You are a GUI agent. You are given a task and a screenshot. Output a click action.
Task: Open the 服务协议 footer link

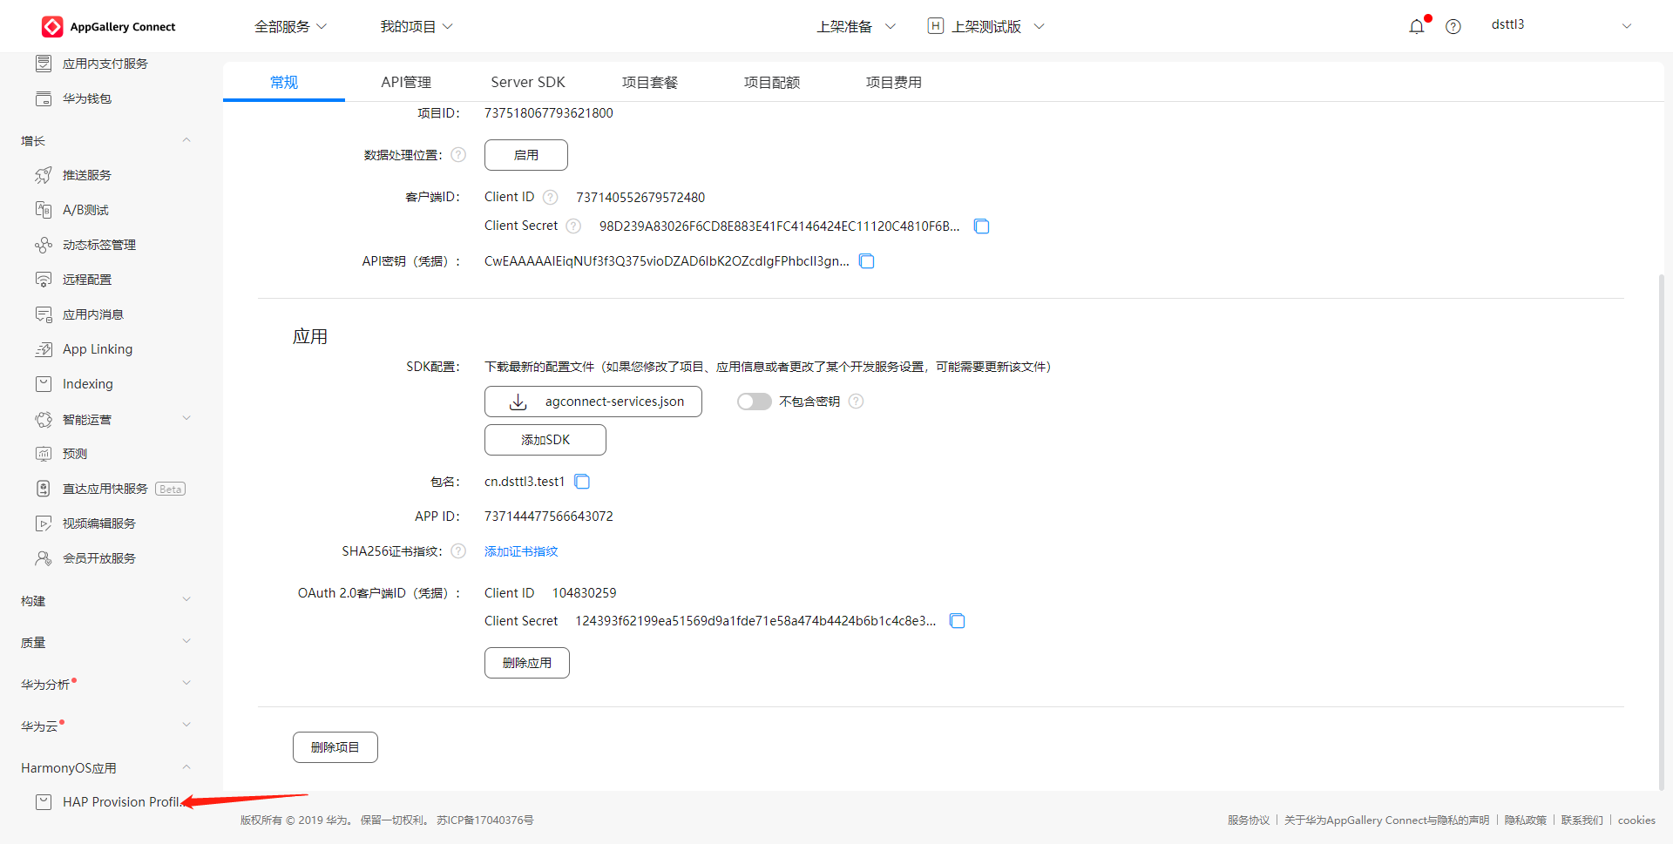pos(1249,820)
